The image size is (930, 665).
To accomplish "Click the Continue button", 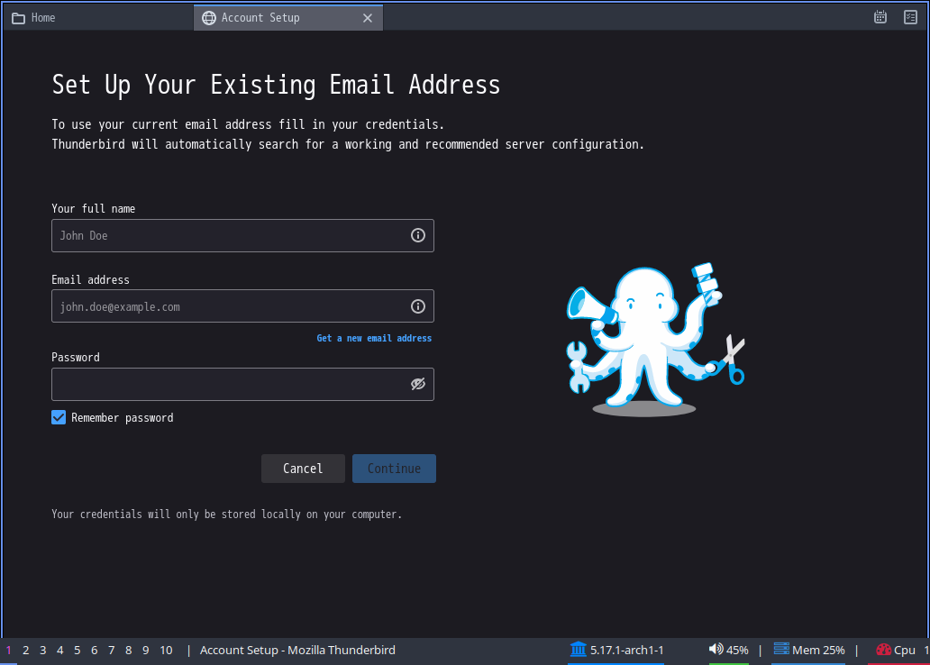I will (395, 469).
